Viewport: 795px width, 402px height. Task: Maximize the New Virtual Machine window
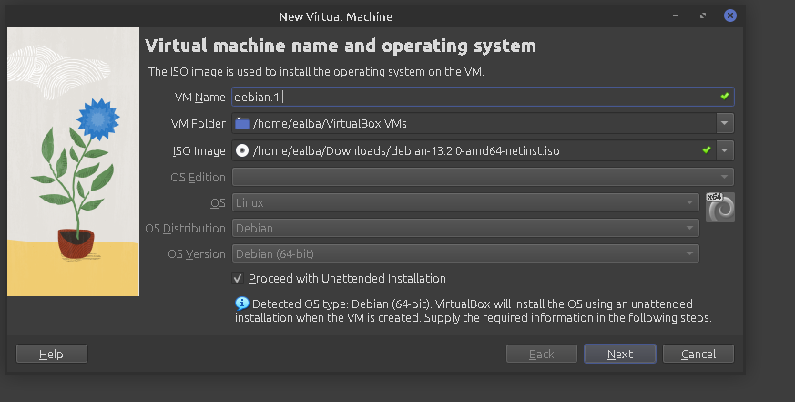(702, 15)
